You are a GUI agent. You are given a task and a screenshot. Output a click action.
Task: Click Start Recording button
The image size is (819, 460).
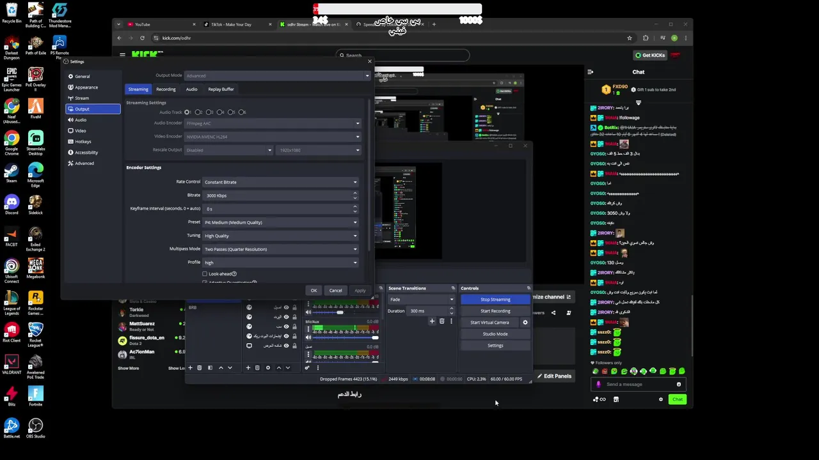pos(495,310)
